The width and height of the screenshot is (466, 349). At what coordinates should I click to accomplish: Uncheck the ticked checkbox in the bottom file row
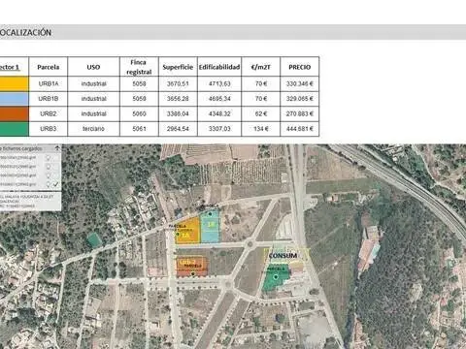click(56, 184)
